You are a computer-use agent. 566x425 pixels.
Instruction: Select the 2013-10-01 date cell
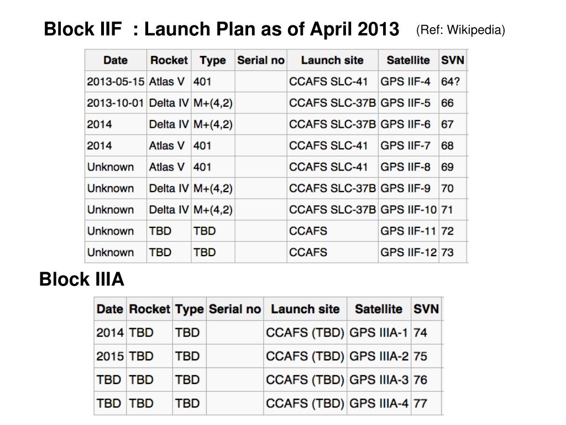click(x=116, y=102)
